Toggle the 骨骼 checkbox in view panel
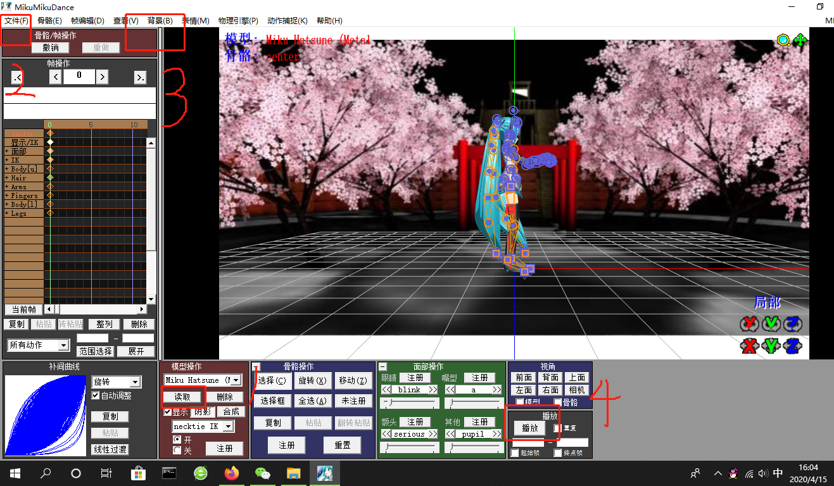Viewport: 834px width, 486px height. [x=558, y=402]
